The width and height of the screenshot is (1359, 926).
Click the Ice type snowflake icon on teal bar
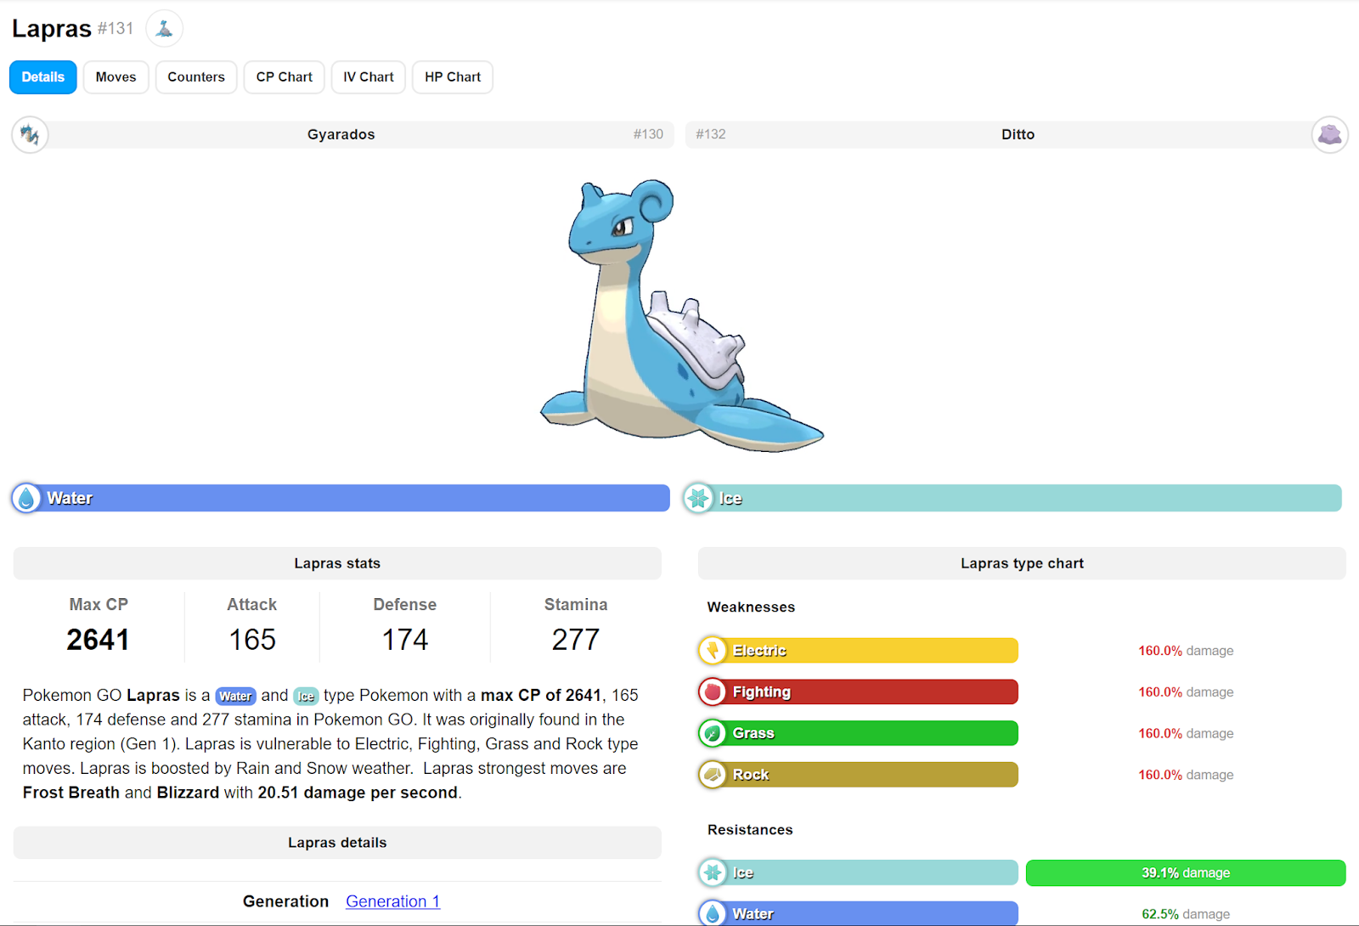[698, 499]
